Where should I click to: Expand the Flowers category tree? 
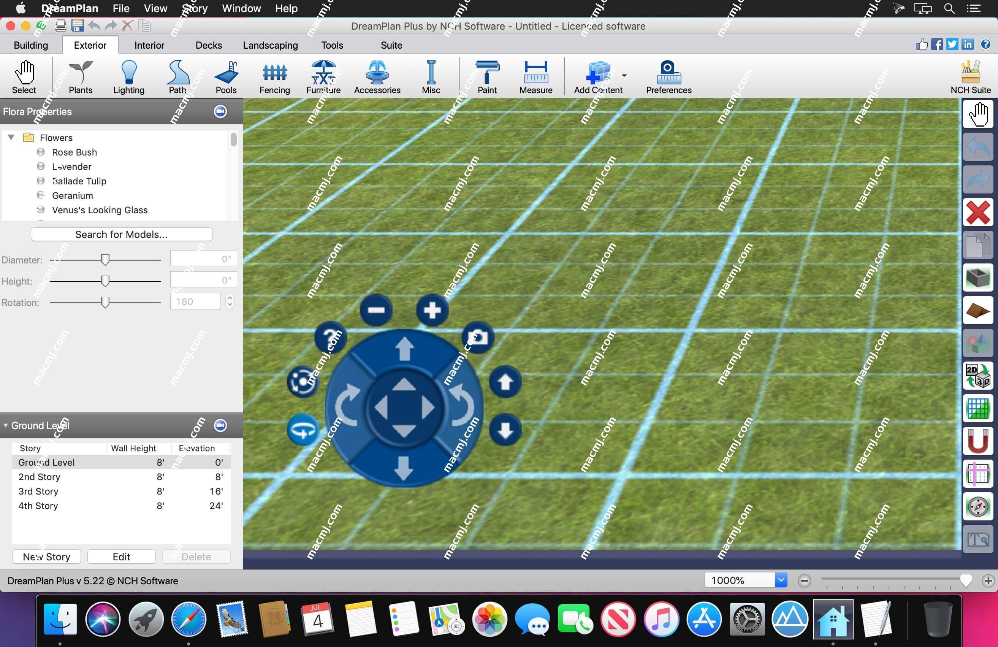pos(11,138)
